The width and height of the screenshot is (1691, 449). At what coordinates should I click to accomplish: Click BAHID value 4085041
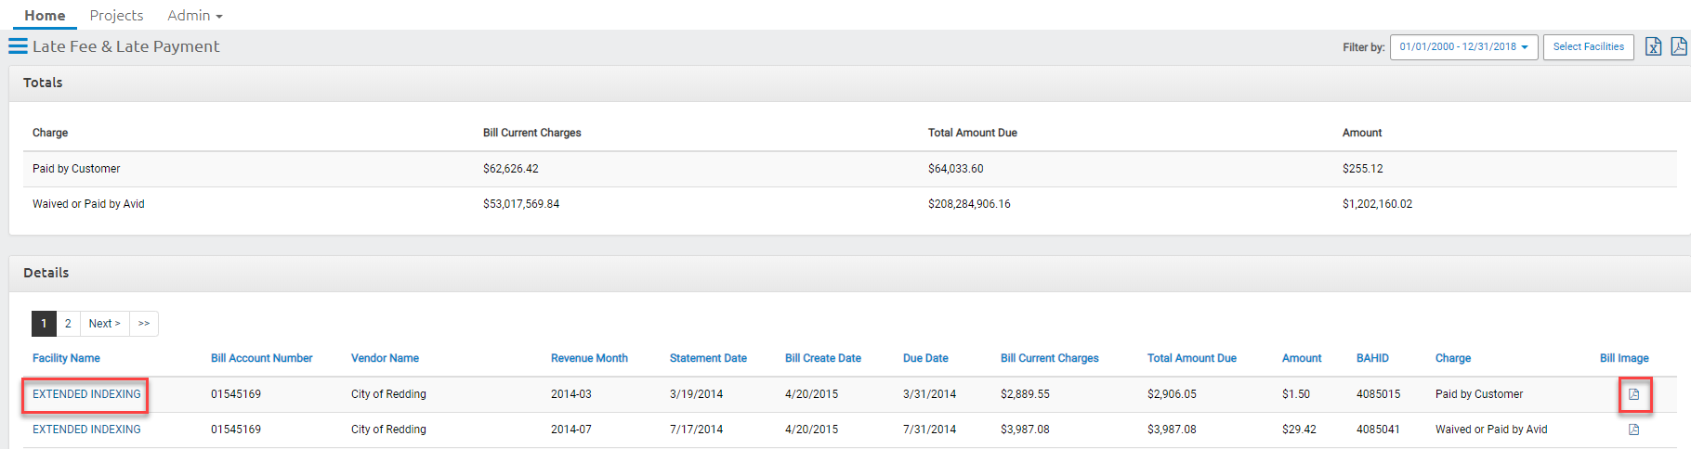[1378, 430]
